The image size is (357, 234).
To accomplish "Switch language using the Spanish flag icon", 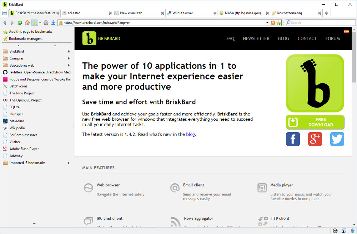I will click(346, 32).
